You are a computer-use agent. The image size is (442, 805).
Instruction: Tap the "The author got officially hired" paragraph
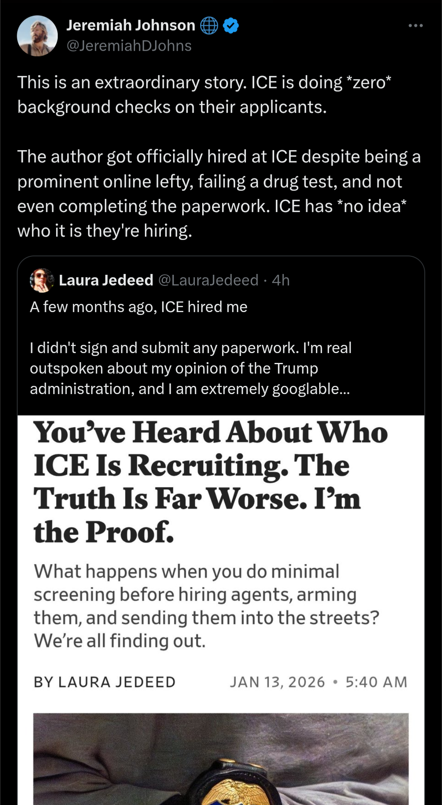[x=219, y=194]
